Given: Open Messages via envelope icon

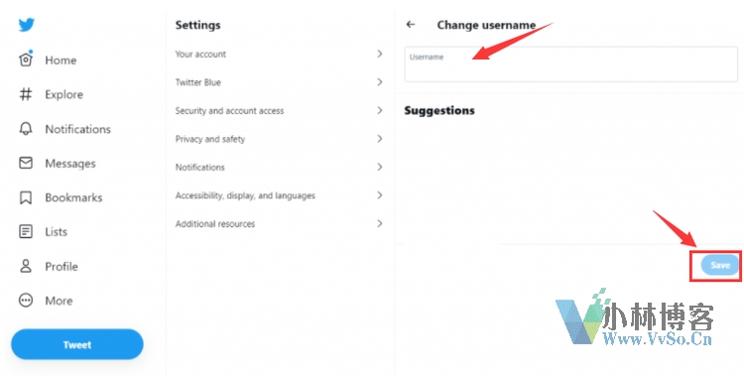Looking at the screenshot, I should coord(26,163).
